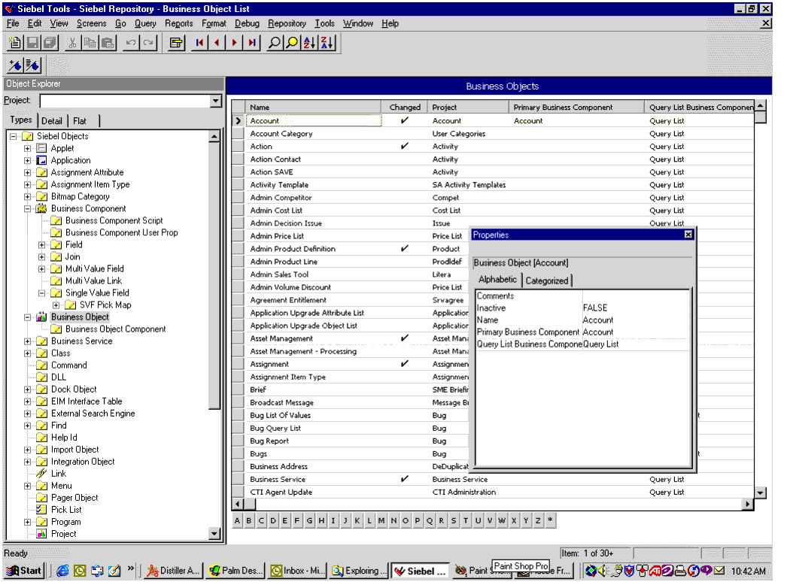This screenshot has height=582, width=796.
Task: Click the Paste clipboard icon
Action: click(x=107, y=43)
